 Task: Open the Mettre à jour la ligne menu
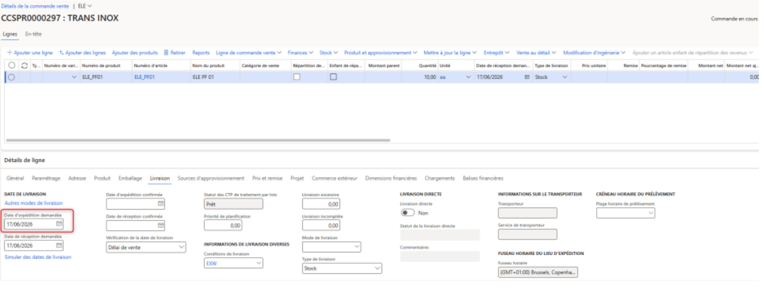(450, 53)
